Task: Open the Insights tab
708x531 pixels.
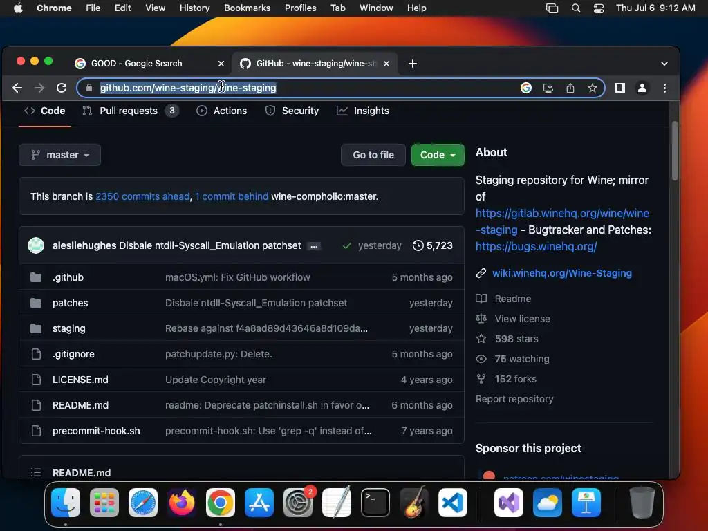Action: 362,111
